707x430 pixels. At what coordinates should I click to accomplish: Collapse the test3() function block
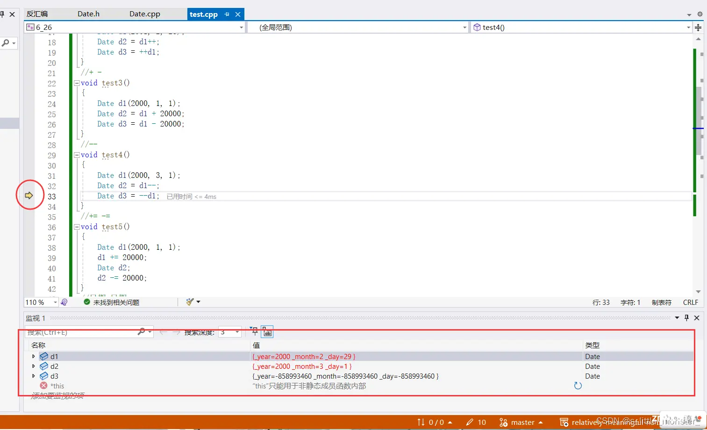pos(77,83)
